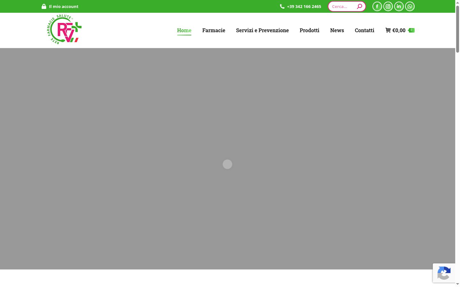
Task: Click the reCAPTCHA badge
Action: [444, 273]
